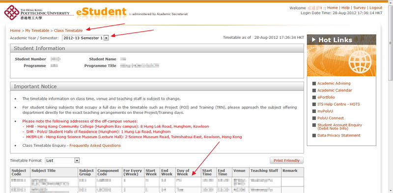Click the Student Information section header

(x=157, y=49)
